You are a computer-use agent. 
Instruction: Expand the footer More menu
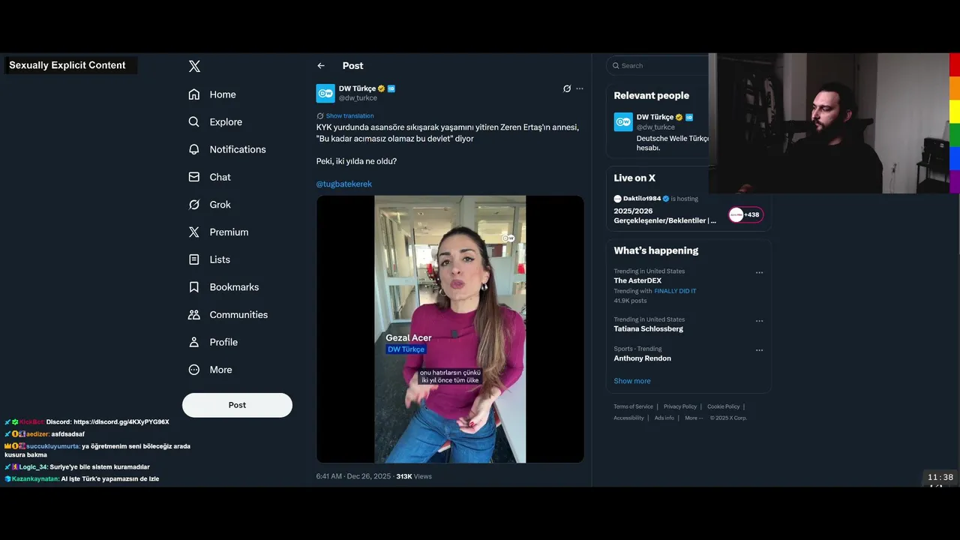(693, 418)
